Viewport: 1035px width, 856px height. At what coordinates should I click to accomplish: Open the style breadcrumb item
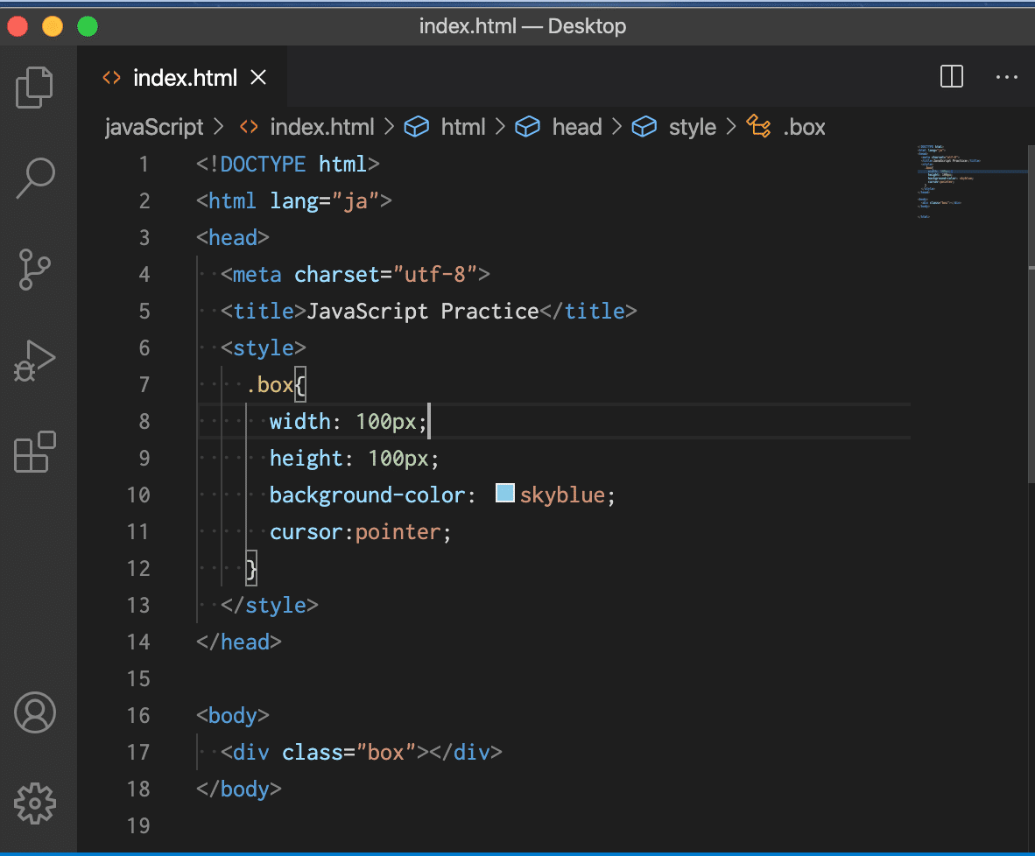(x=693, y=127)
